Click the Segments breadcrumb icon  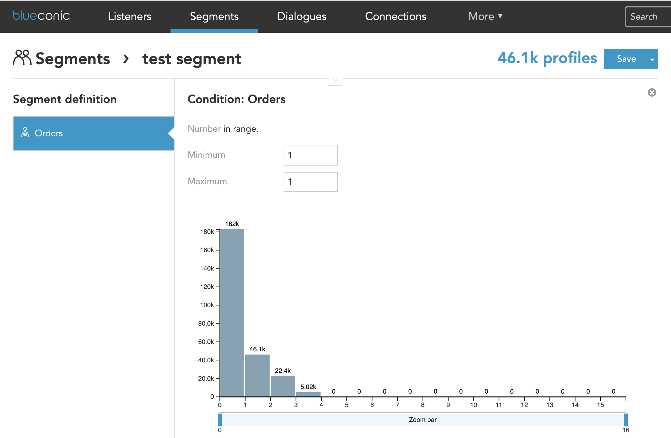pyautogui.click(x=22, y=59)
